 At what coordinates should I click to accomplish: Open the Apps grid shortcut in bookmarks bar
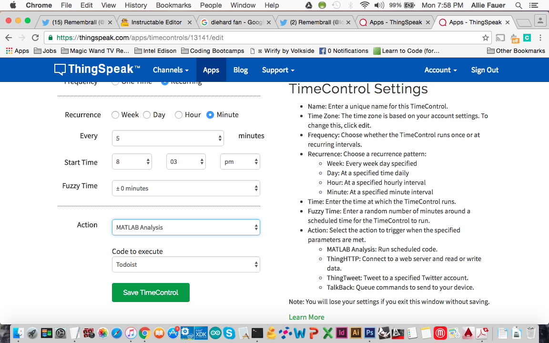pos(17,51)
